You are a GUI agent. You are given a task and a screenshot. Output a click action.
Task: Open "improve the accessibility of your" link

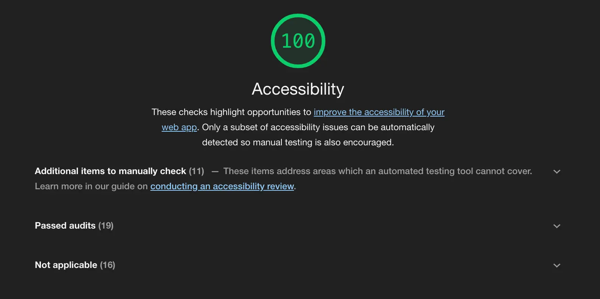point(379,112)
